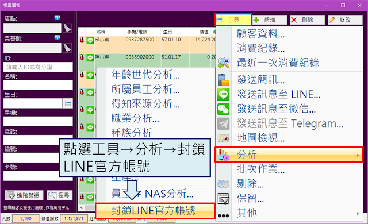The width and height of the screenshot is (368, 224).
Task: Click the analysis chart icon
Action: point(224,155)
